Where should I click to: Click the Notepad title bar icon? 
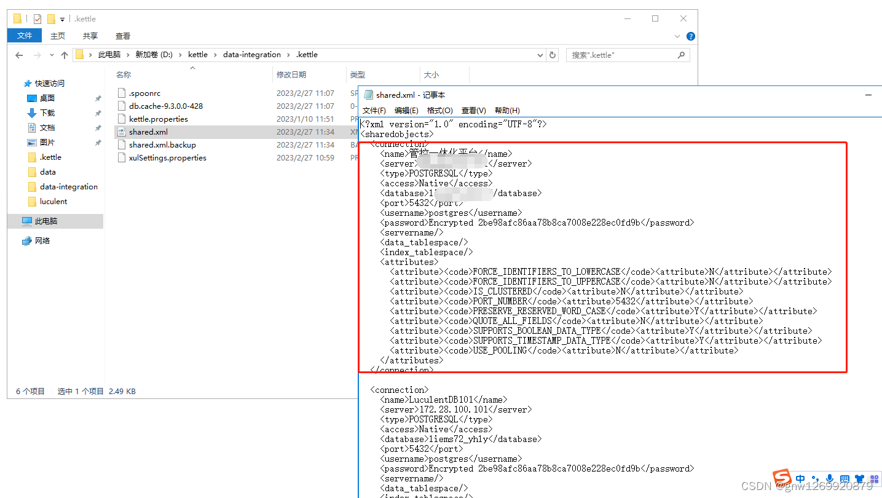click(369, 95)
